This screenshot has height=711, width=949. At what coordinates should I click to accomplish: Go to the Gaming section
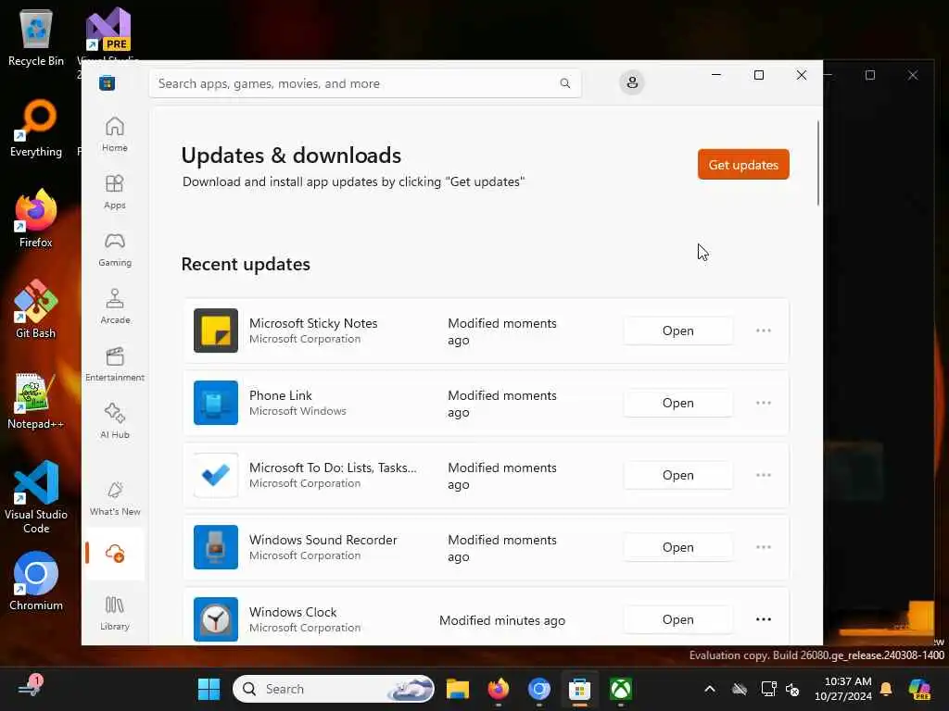[114, 249]
